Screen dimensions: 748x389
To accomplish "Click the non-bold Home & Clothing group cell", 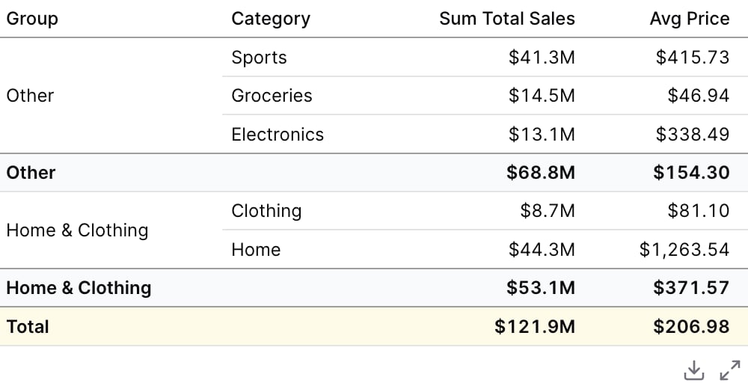I will 77,230.
